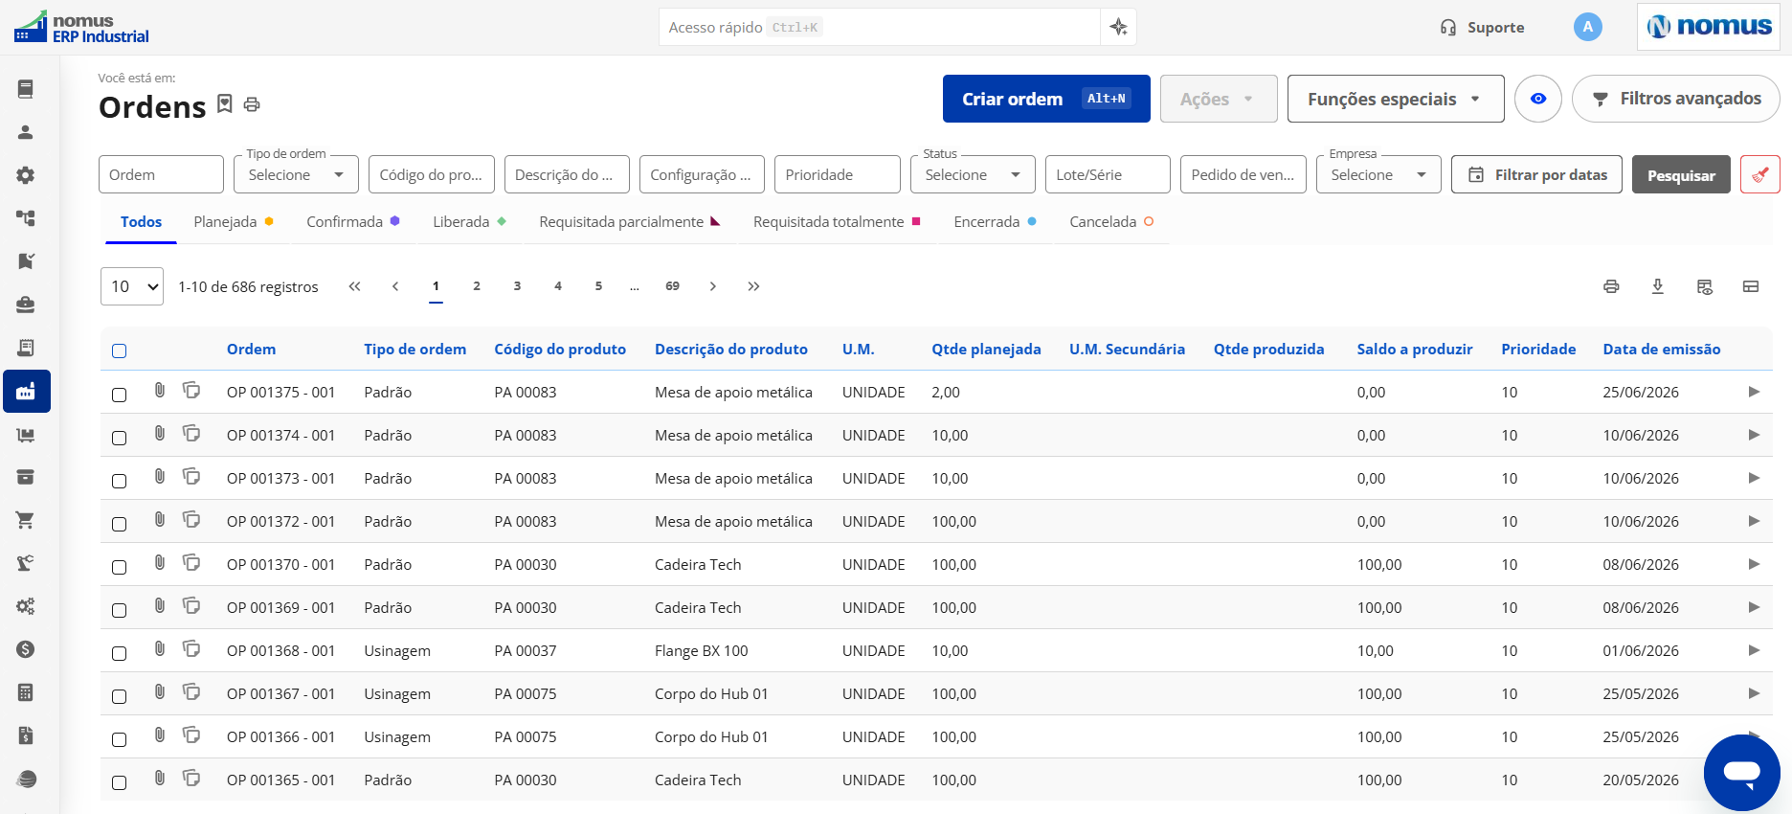1792x814 pixels.
Task: Clear filters with the red eraser icon
Action: point(1759,174)
